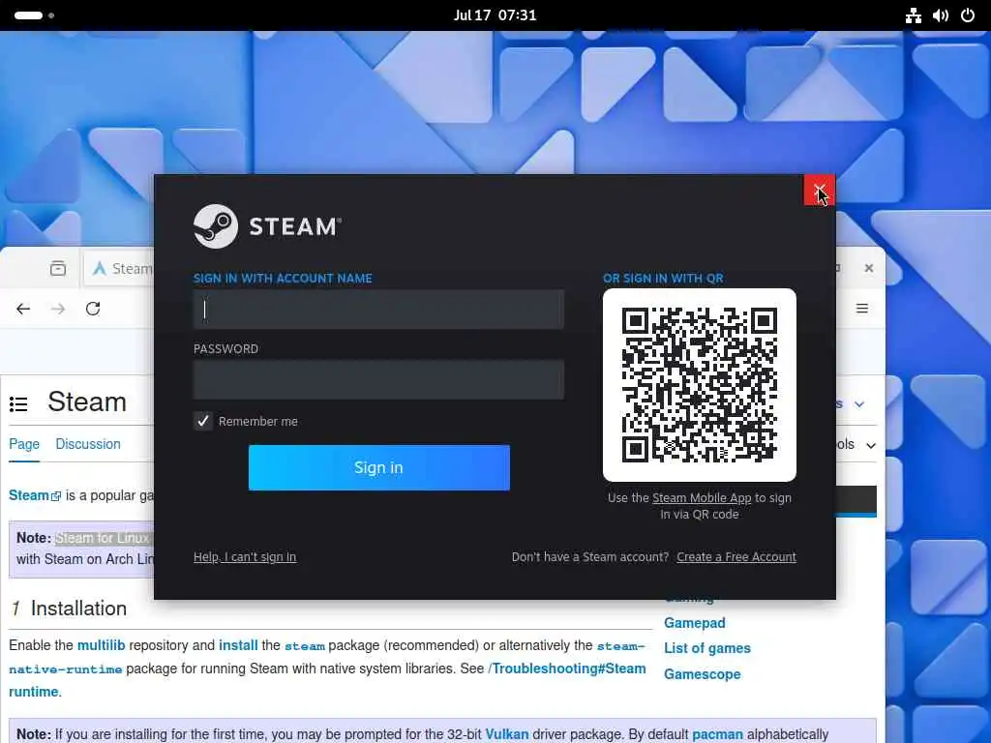Go forward in the browser window
The width and height of the screenshot is (991, 743).
click(58, 309)
